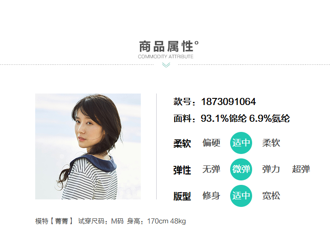Choose the 柔软 option at the row's end
The image size is (330, 225).
tap(271, 143)
